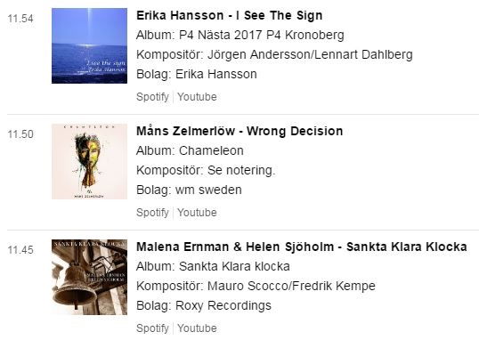Open Spotify link for I See The Sign
The width and height of the screenshot is (479, 340).
pos(152,97)
